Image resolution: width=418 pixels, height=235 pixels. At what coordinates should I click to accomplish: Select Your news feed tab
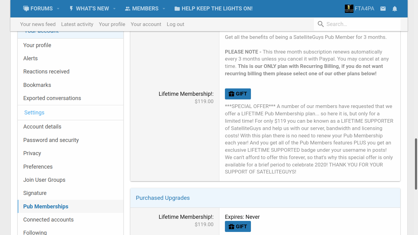(38, 24)
